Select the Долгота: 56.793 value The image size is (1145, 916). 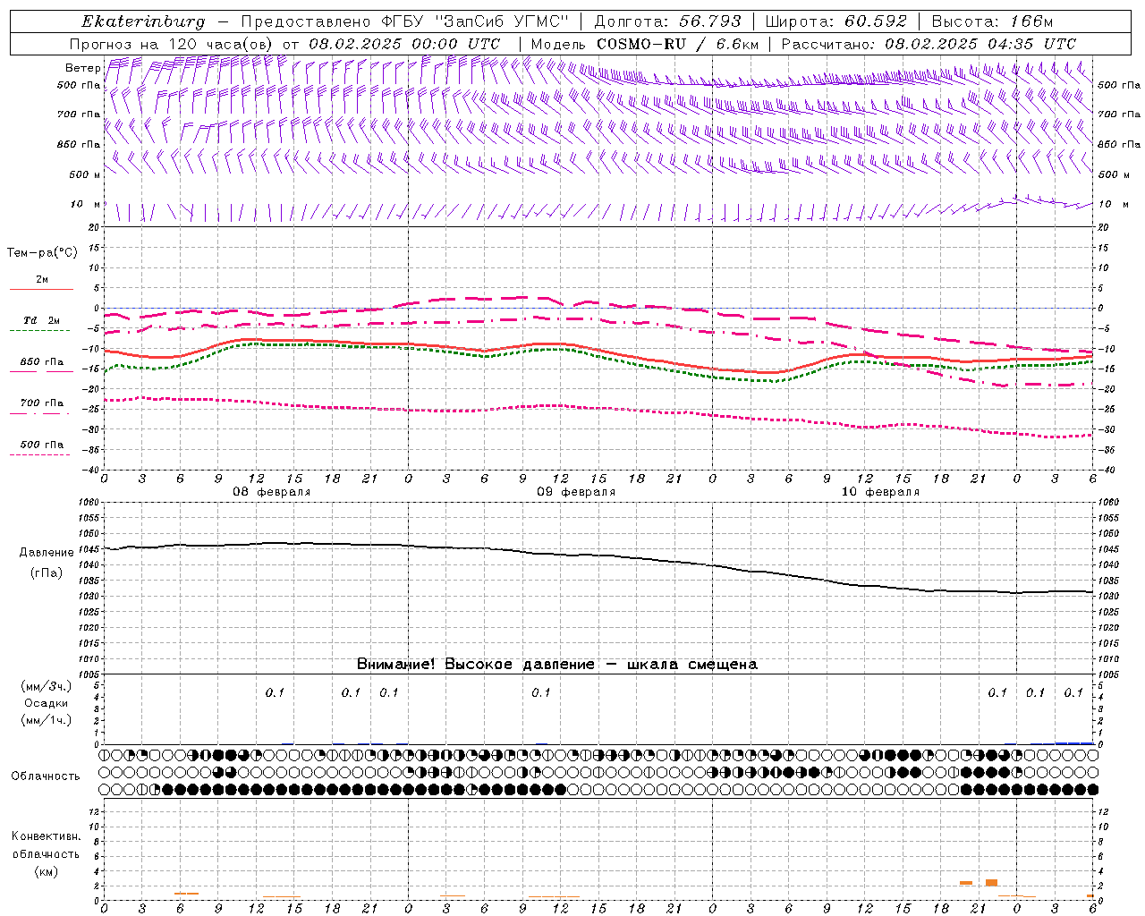667,21
